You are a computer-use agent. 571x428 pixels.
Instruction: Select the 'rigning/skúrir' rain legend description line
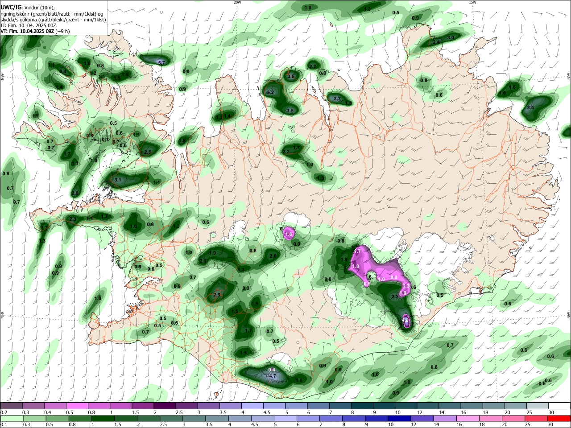52,14
